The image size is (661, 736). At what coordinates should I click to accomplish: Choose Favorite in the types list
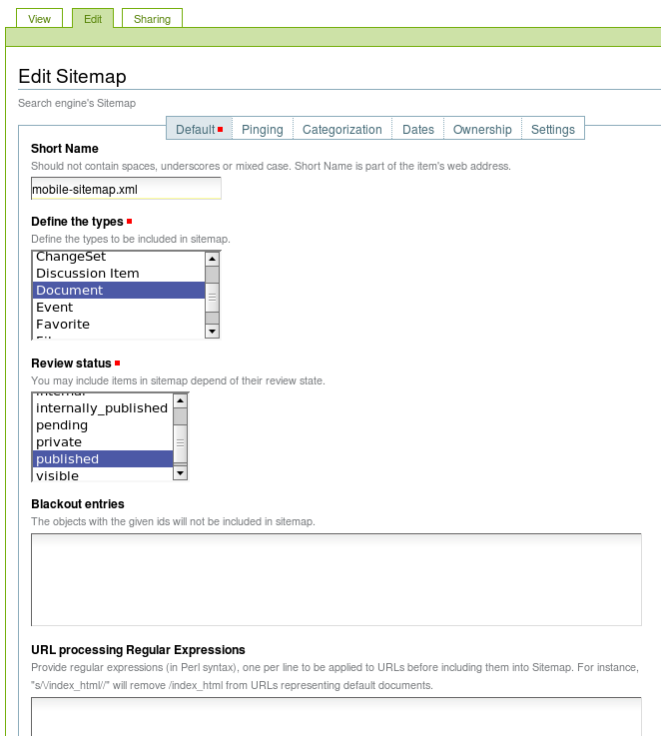click(63, 325)
